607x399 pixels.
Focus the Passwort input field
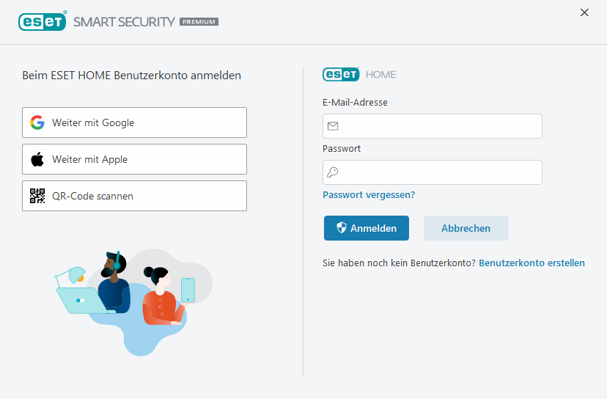click(440, 172)
